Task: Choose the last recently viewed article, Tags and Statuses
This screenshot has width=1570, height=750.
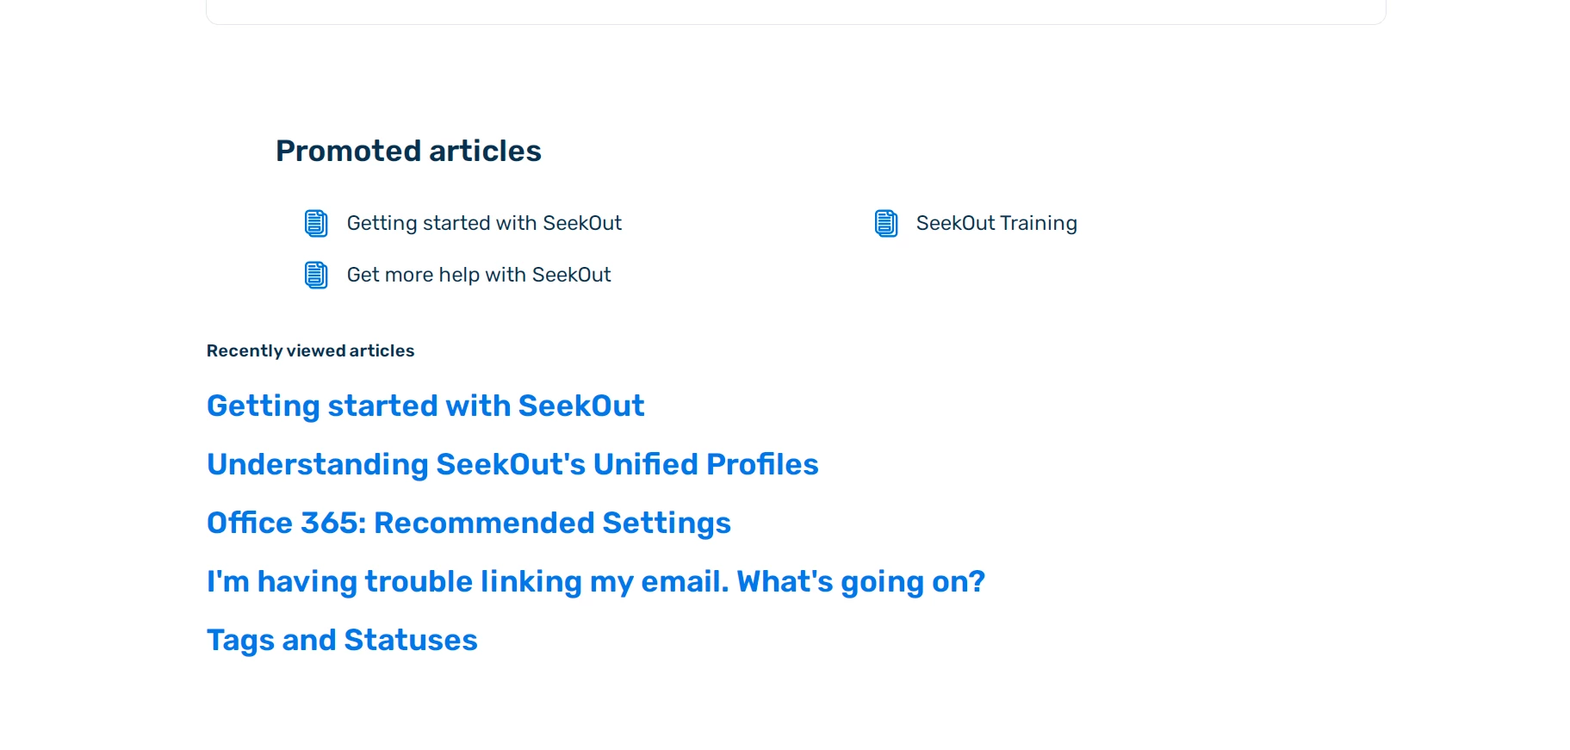Action: [x=342, y=640]
